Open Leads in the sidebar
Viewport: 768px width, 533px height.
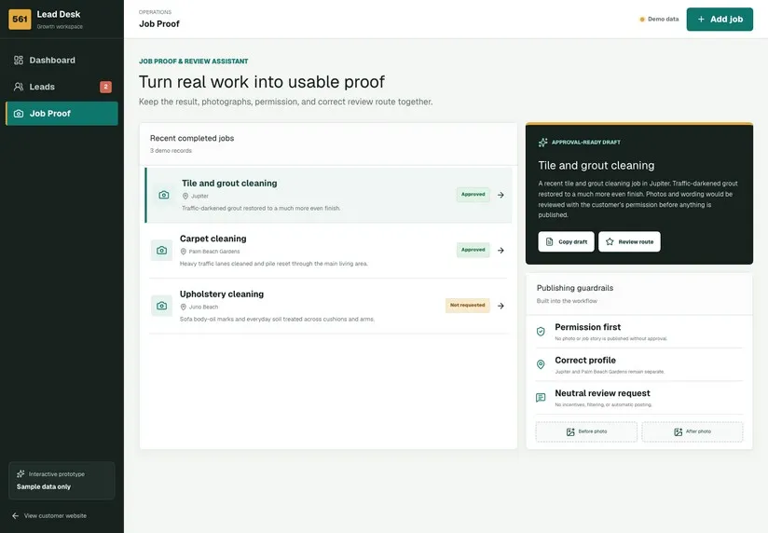pos(62,87)
